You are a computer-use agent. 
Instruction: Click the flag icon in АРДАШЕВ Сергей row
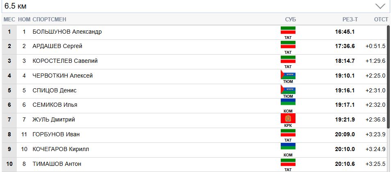click(x=288, y=45)
